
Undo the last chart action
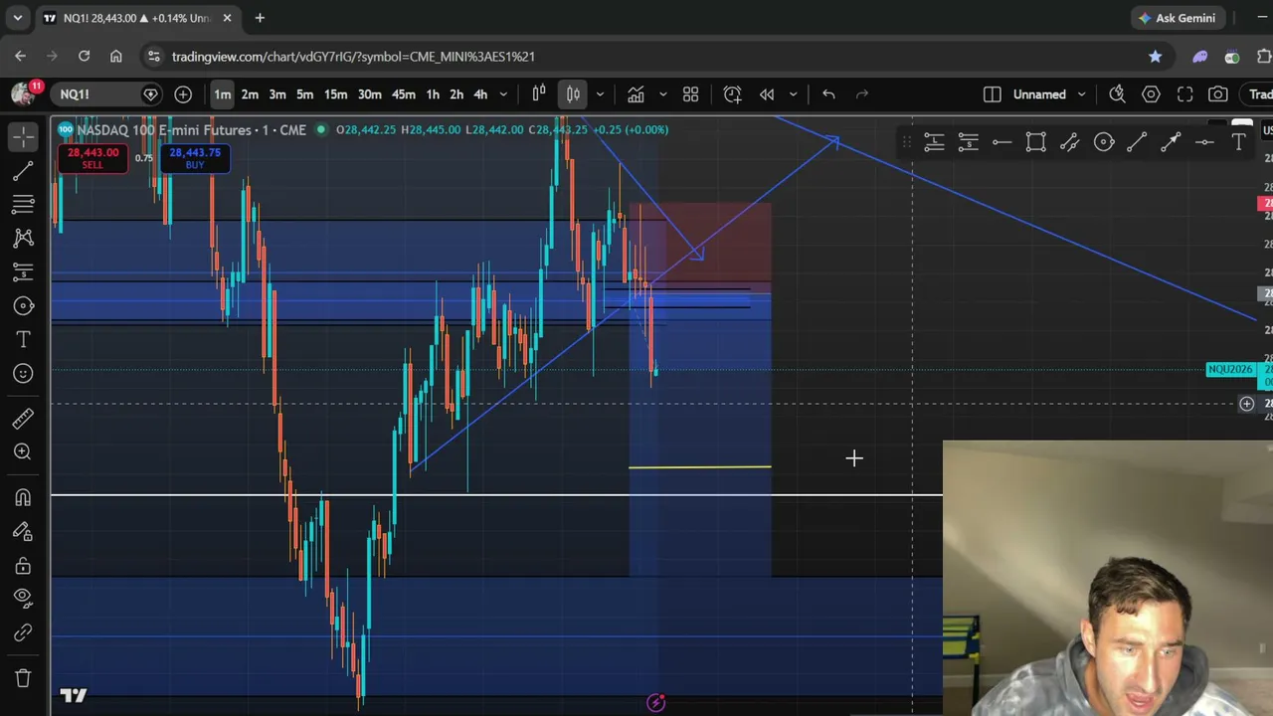pos(828,94)
